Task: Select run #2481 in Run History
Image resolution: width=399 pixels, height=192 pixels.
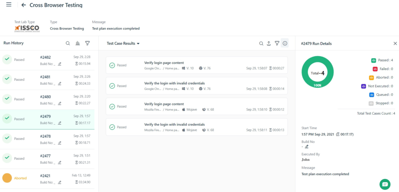Action: click(47, 80)
